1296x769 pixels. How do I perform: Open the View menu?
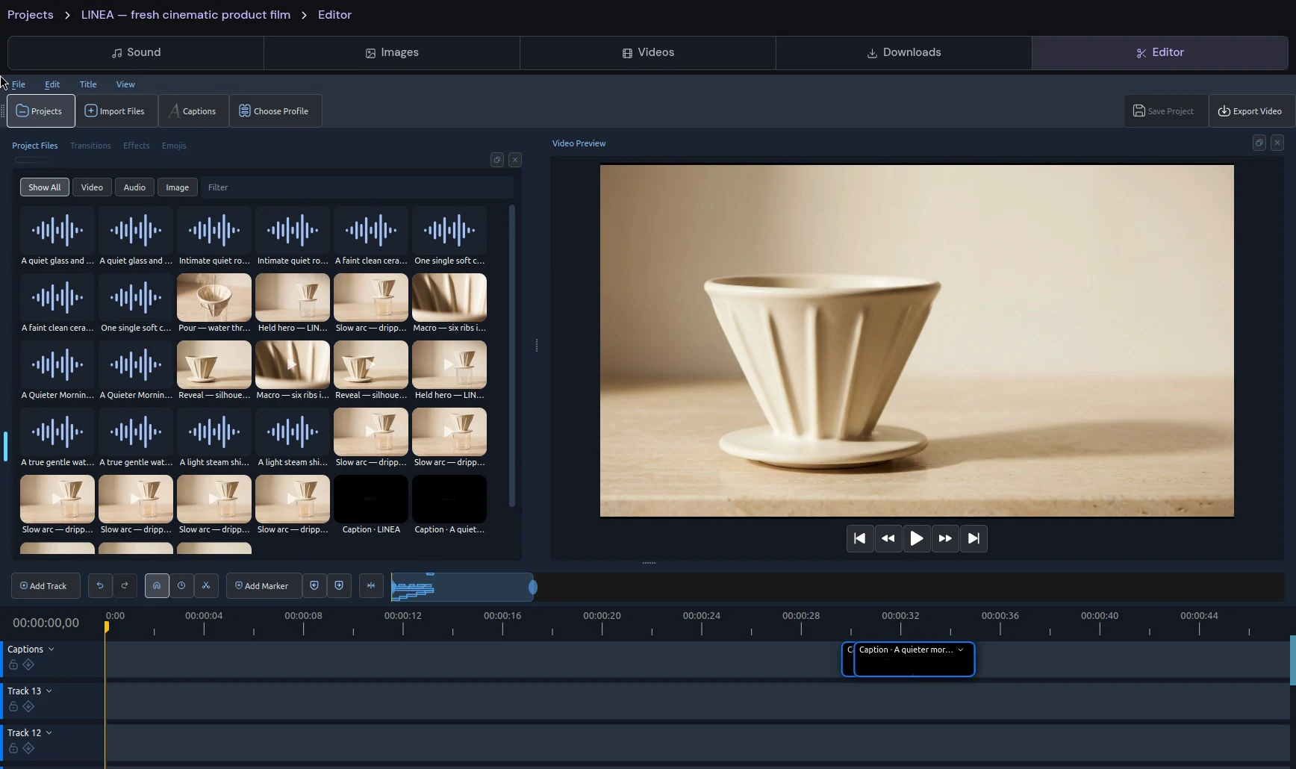click(125, 84)
